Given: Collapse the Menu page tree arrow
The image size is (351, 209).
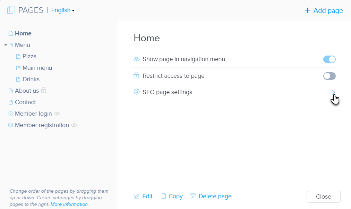Looking at the screenshot, I should [x=6, y=45].
